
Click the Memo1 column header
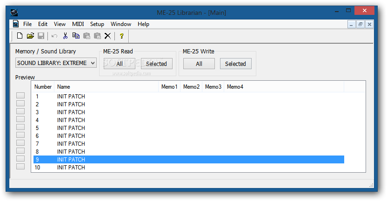[x=169, y=87]
